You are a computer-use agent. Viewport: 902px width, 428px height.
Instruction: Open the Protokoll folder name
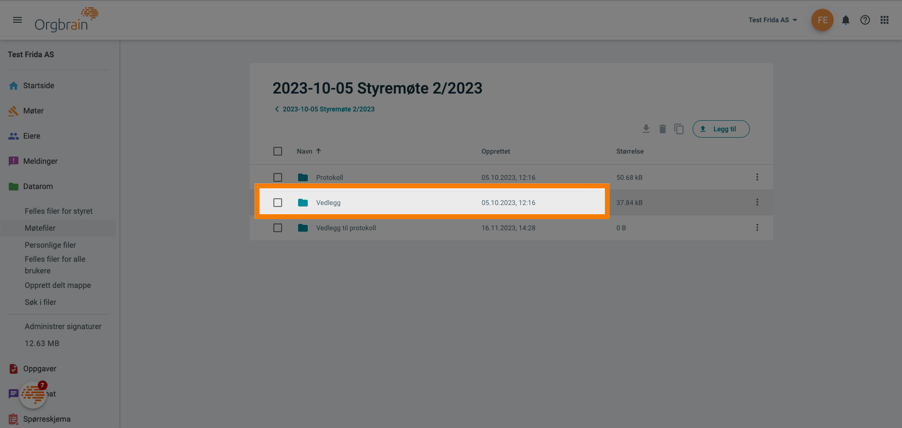[x=330, y=177]
